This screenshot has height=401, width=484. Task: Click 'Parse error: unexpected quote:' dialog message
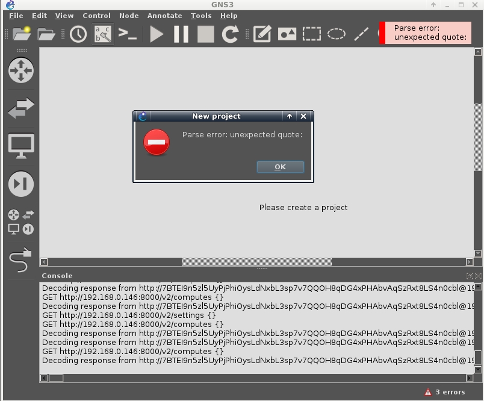(242, 135)
